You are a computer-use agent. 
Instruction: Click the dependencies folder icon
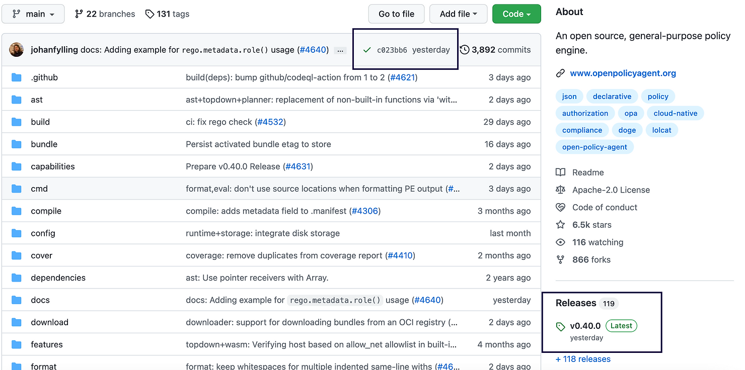[17, 277]
